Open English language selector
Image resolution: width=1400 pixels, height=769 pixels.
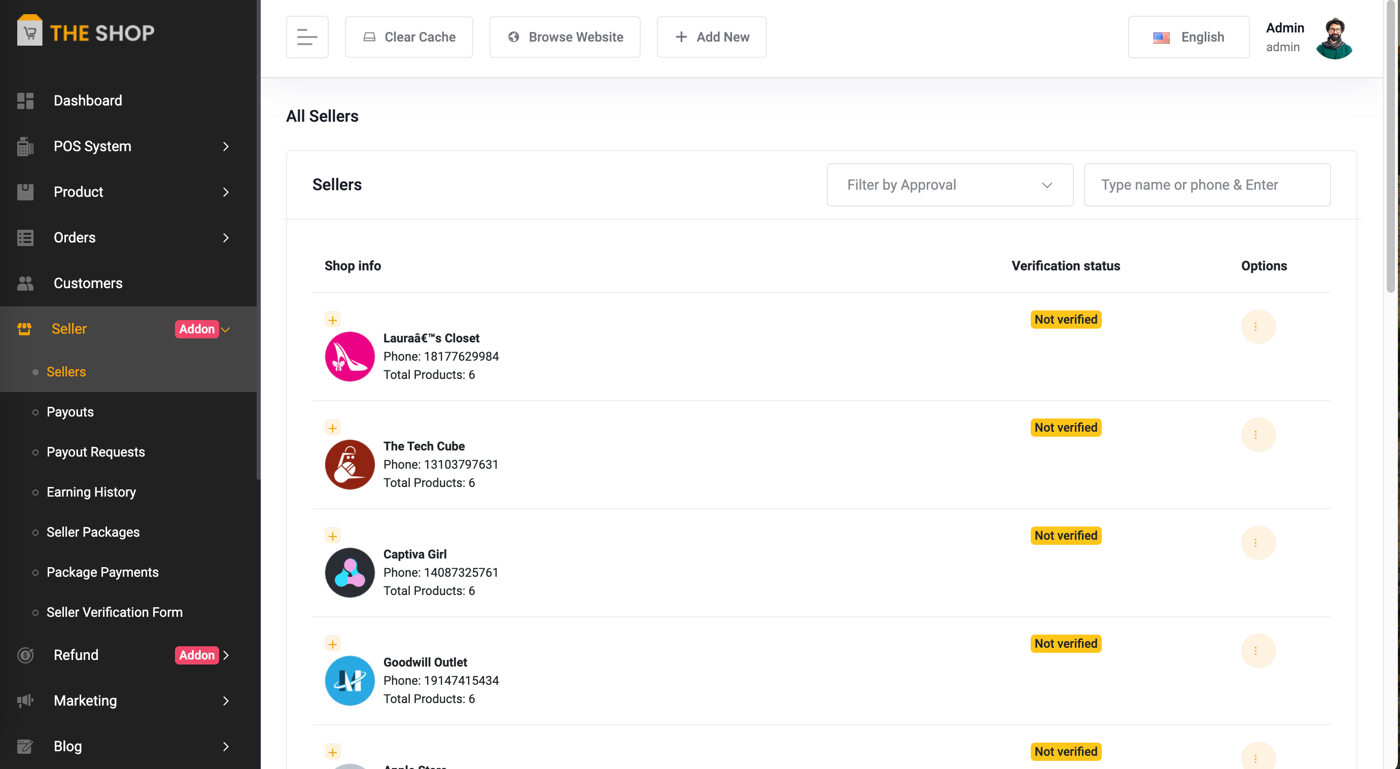click(1188, 37)
